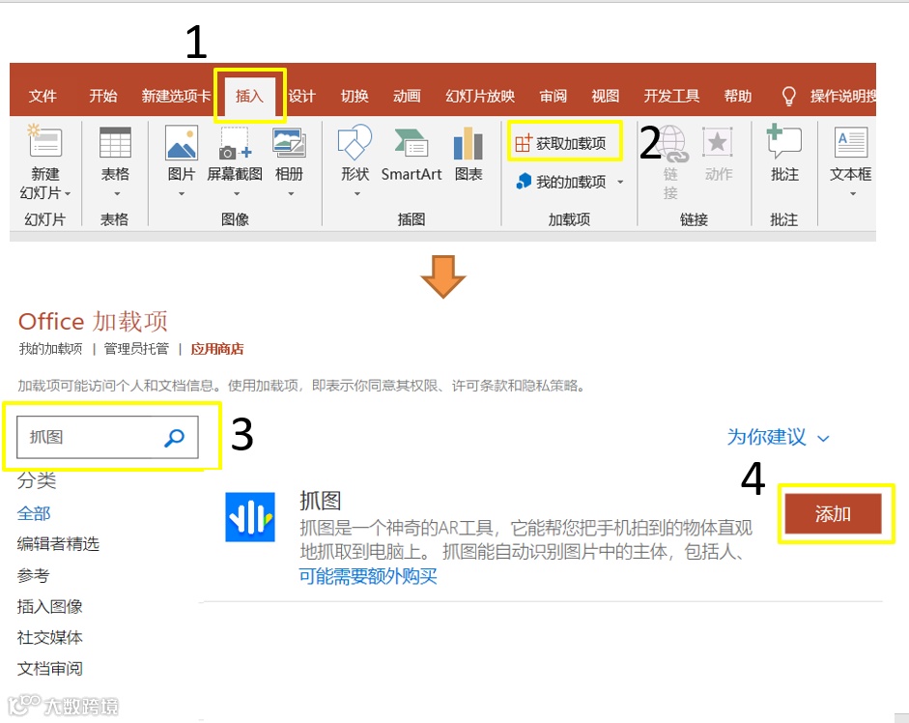Click Get Add-ins (获取加载项)
909x723 pixels.
pyautogui.click(x=560, y=143)
